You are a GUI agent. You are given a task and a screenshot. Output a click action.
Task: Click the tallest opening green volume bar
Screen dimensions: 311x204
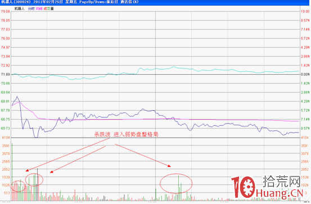click(12, 171)
